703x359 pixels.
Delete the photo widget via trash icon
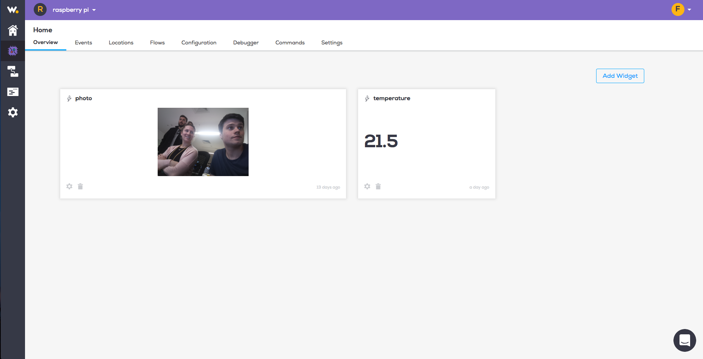(x=80, y=186)
